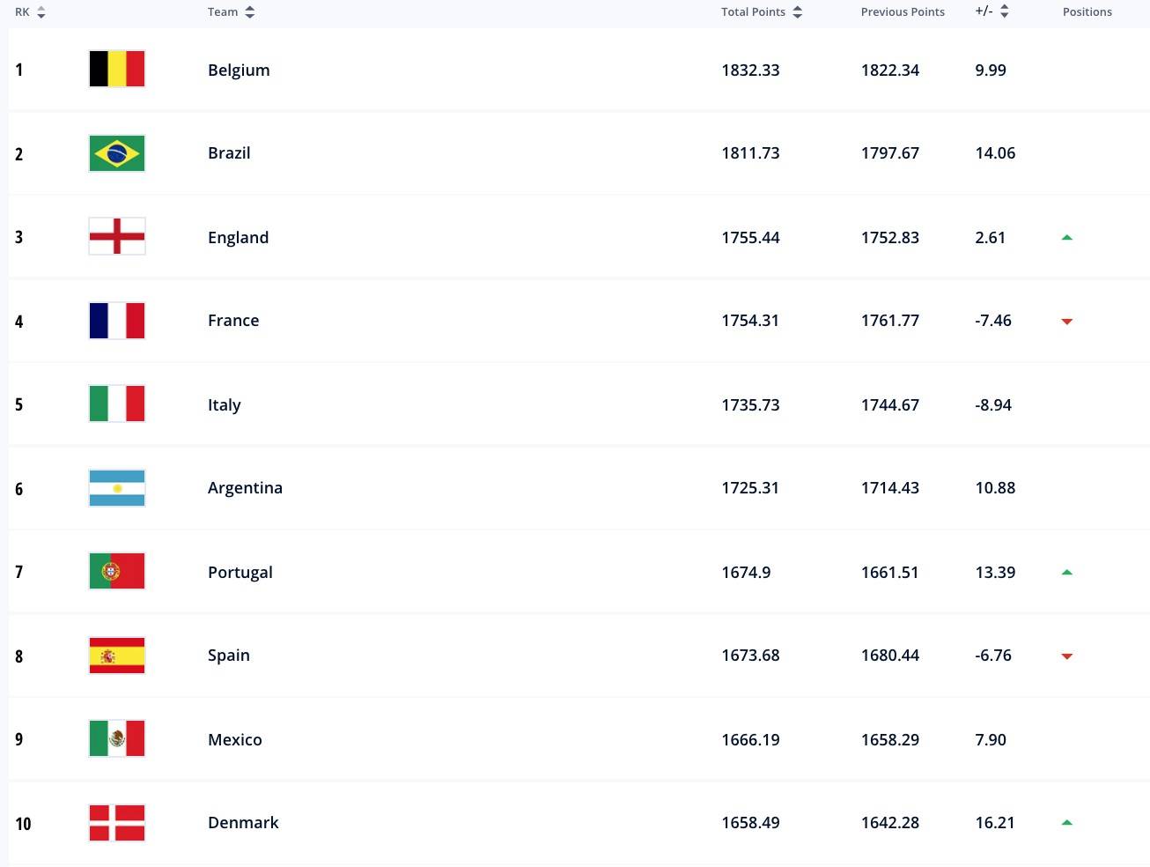This screenshot has width=1150, height=867.
Task: Click the Belgium flag icon
Action: 116,68
